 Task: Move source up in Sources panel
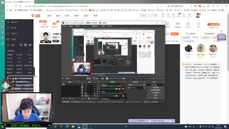tap(92, 99)
